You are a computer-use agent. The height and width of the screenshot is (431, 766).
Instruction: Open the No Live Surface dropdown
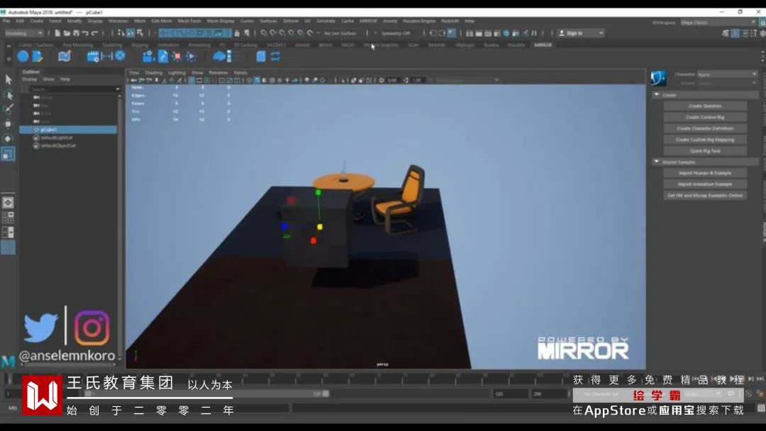point(340,33)
